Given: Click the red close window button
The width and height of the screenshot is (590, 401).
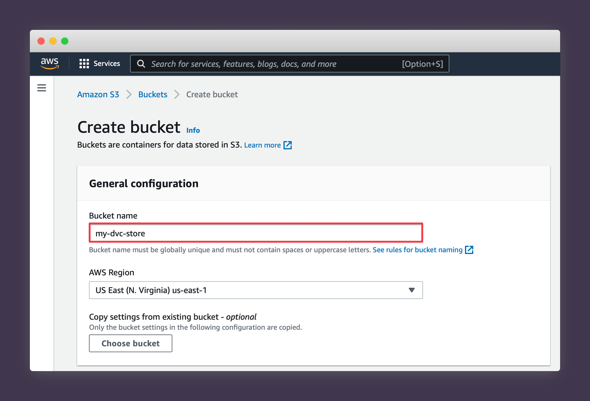Looking at the screenshot, I should click(41, 41).
